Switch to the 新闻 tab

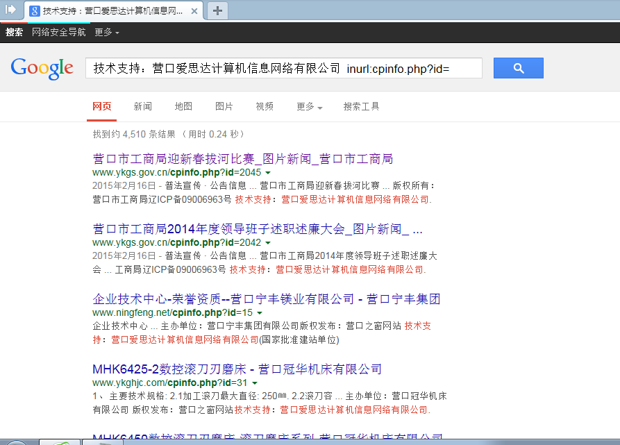[143, 106]
